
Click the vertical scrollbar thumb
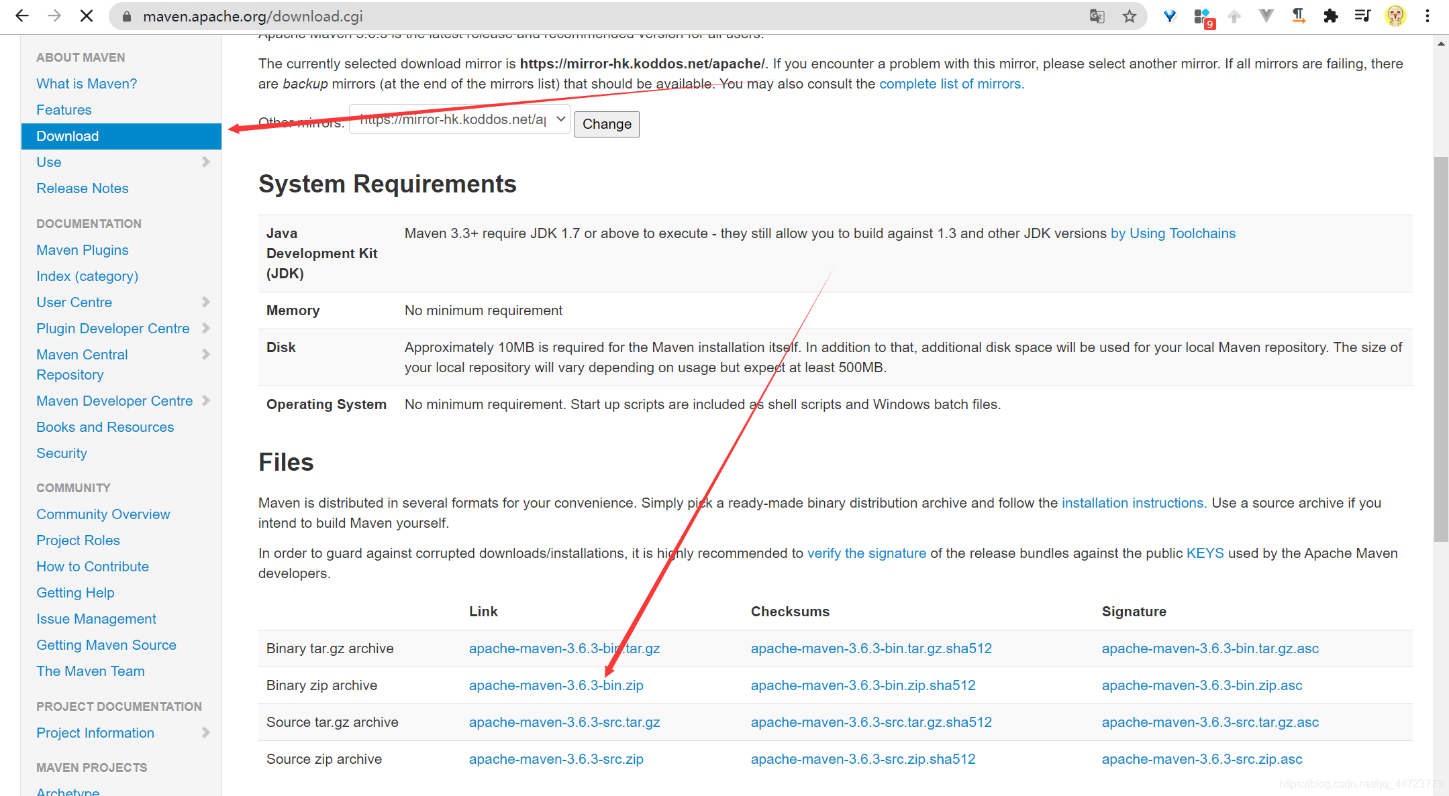pyautogui.click(x=1441, y=349)
